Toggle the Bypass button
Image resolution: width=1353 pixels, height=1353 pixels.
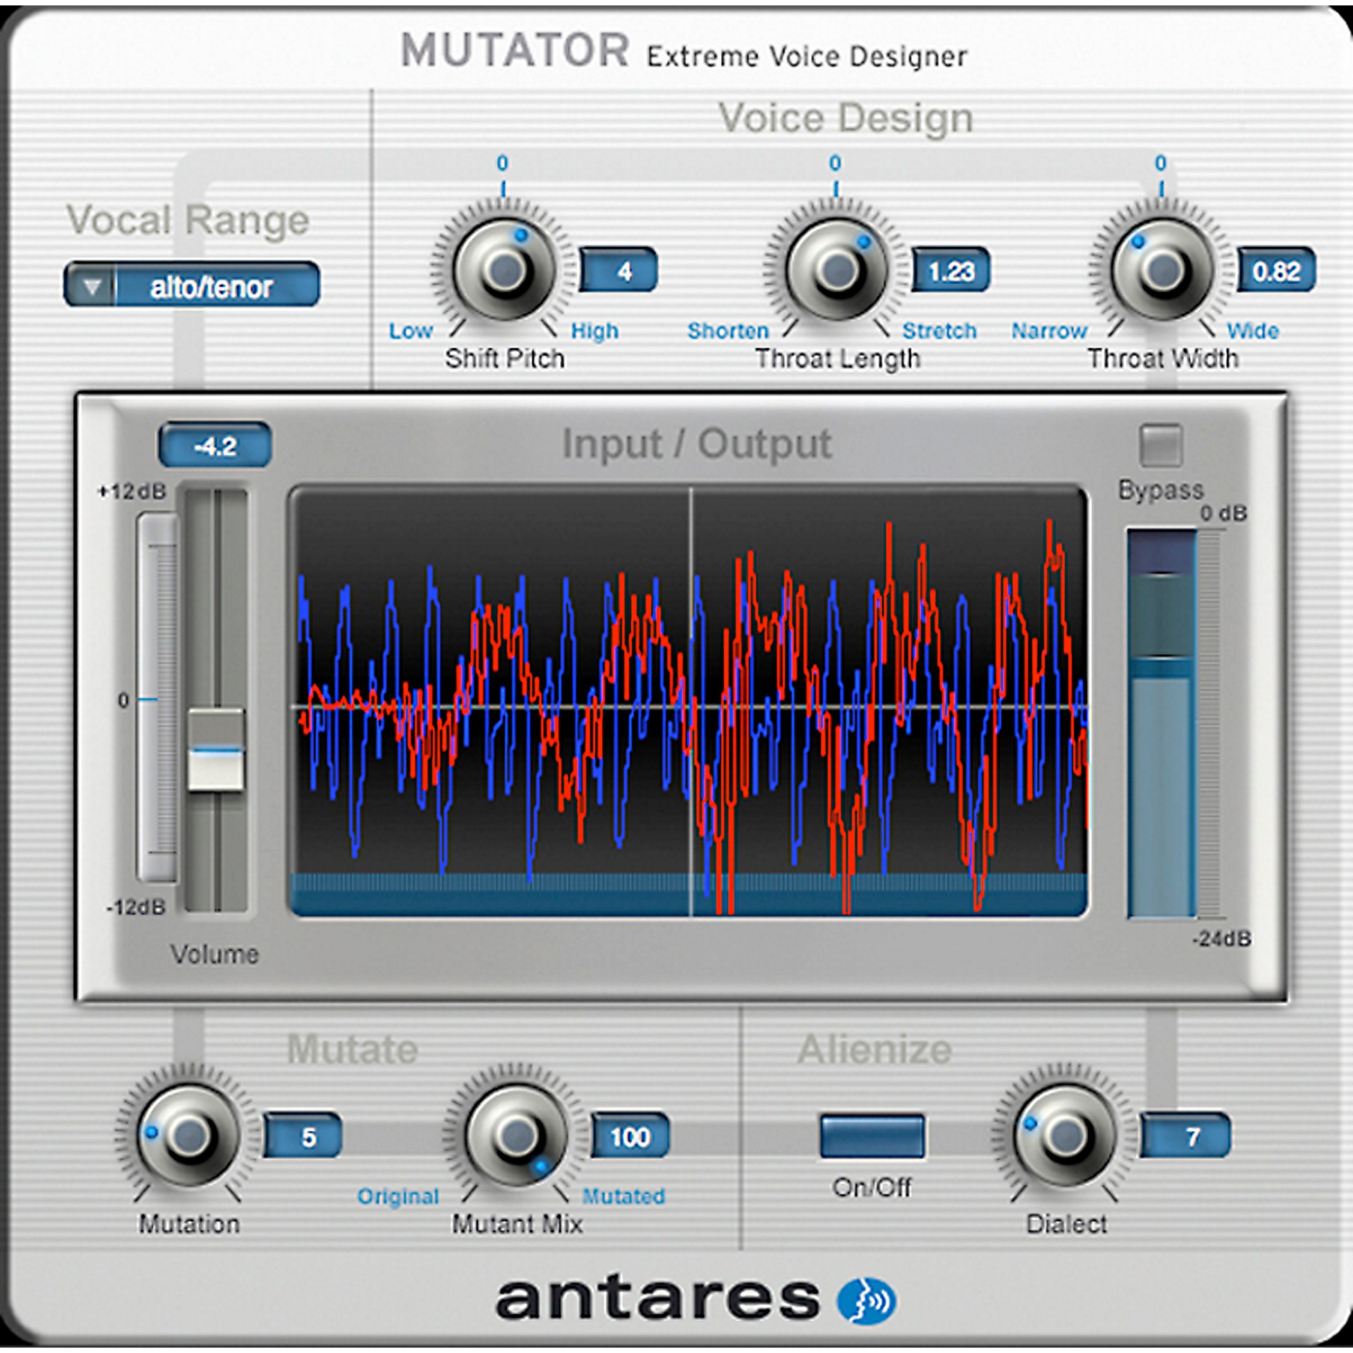(x=1160, y=445)
